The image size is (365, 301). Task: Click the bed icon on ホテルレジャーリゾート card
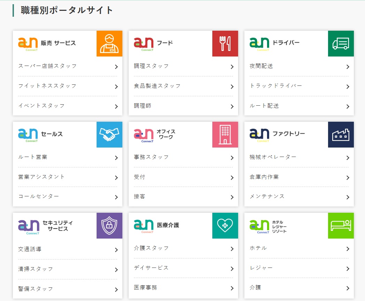(341, 226)
